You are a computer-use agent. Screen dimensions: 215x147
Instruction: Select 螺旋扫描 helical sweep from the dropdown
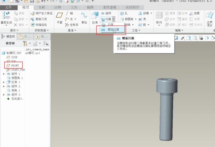112,29
